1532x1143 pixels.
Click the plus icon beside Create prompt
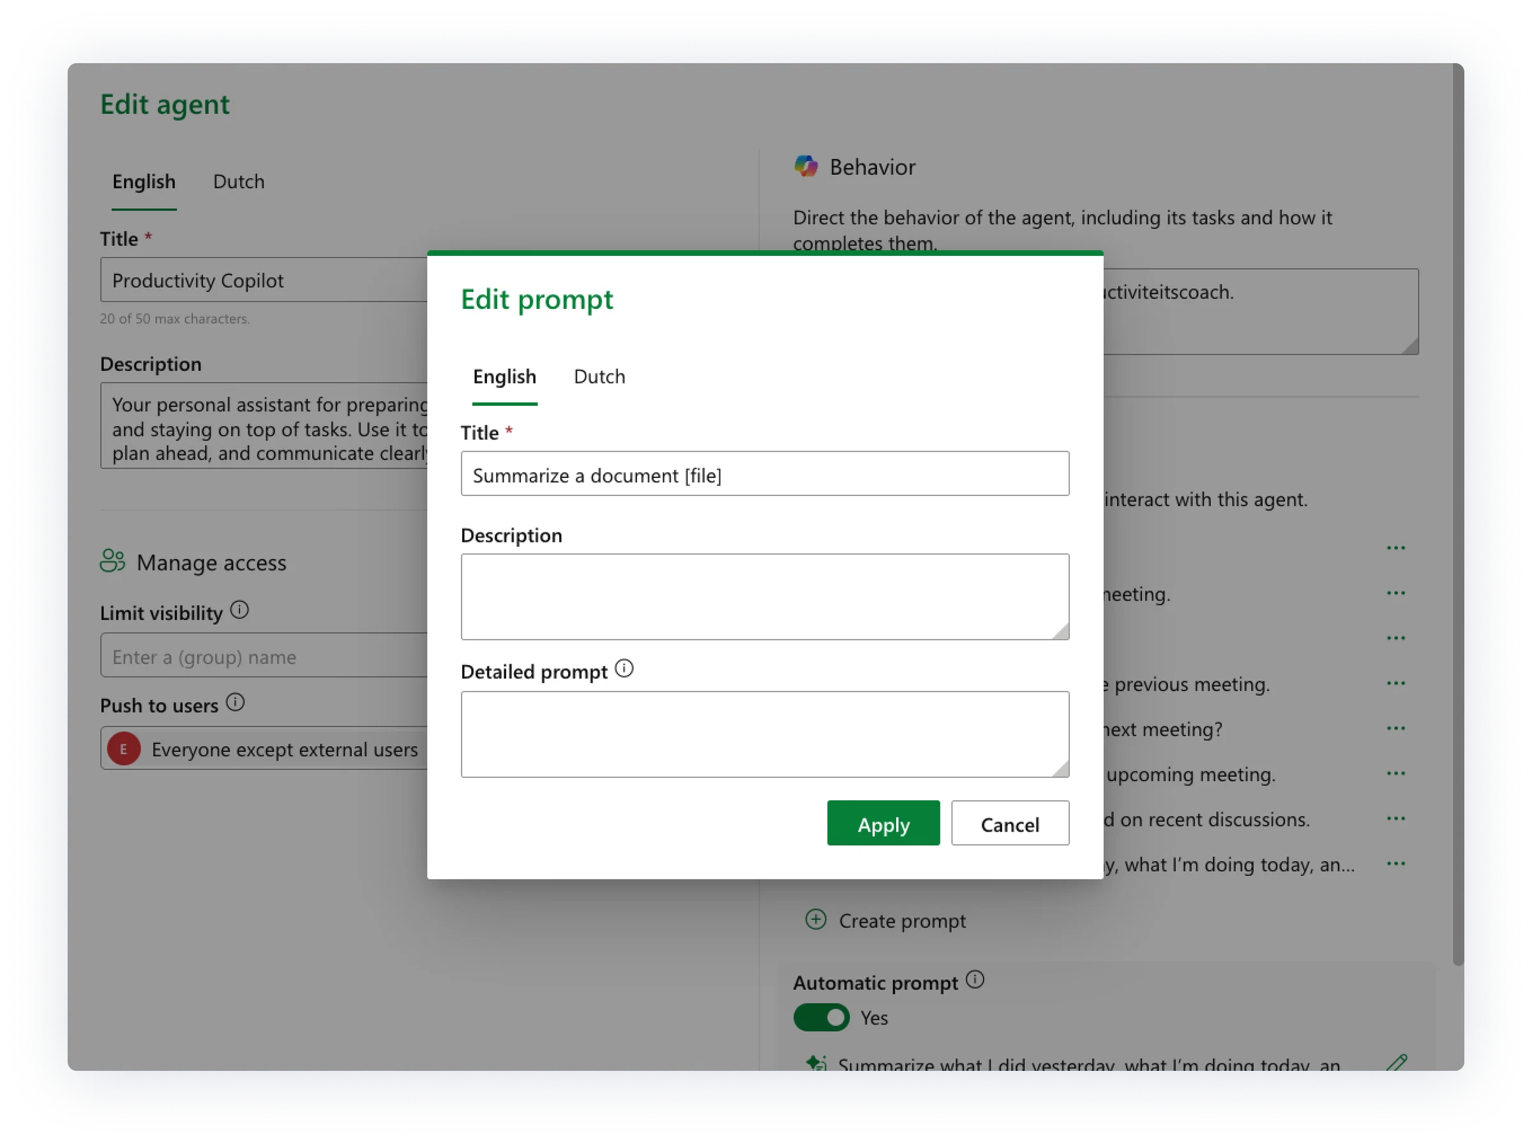point(816,919)
